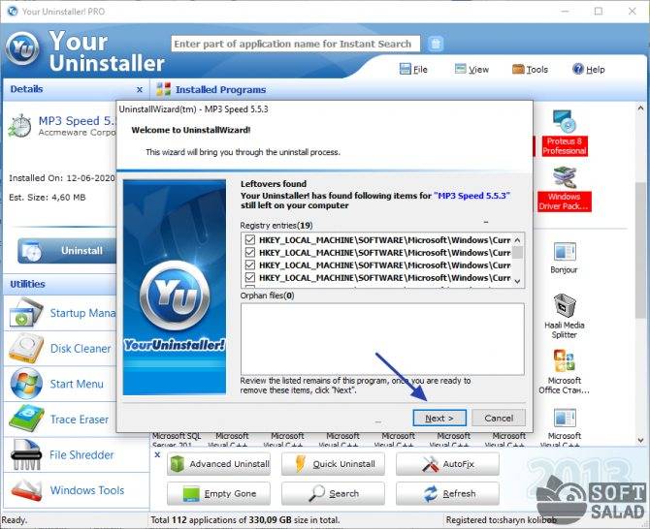
Task: Click the 'Total 112 applications' status text
Action: coord(245,519)
